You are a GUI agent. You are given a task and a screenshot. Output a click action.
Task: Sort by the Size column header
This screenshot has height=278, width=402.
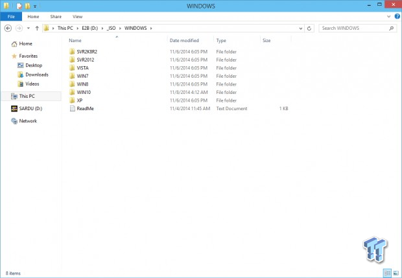(x=266, y=40)
